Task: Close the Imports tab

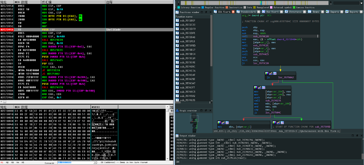Action: click(342, 12)
